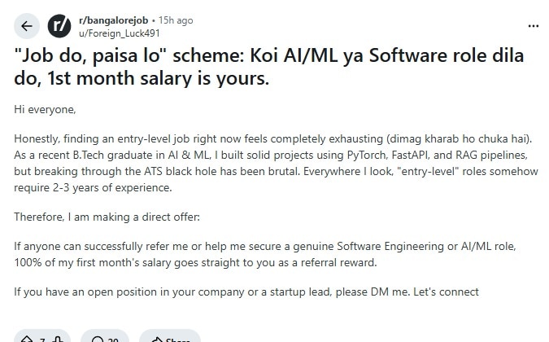549x342 pixels.
Task: Click the 'please DM me. Let's connect' sentence
Action: pyautogui.click(x=407, y=292)
